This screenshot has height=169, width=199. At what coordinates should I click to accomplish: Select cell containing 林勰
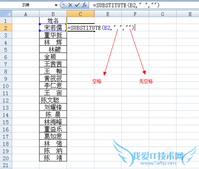tap(53, 49)
